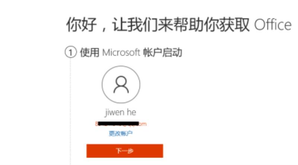Screen dimensions: 298x165
Task: Select the 使用 Microsoft 帐户启动 step title
Action: (131, 52)
